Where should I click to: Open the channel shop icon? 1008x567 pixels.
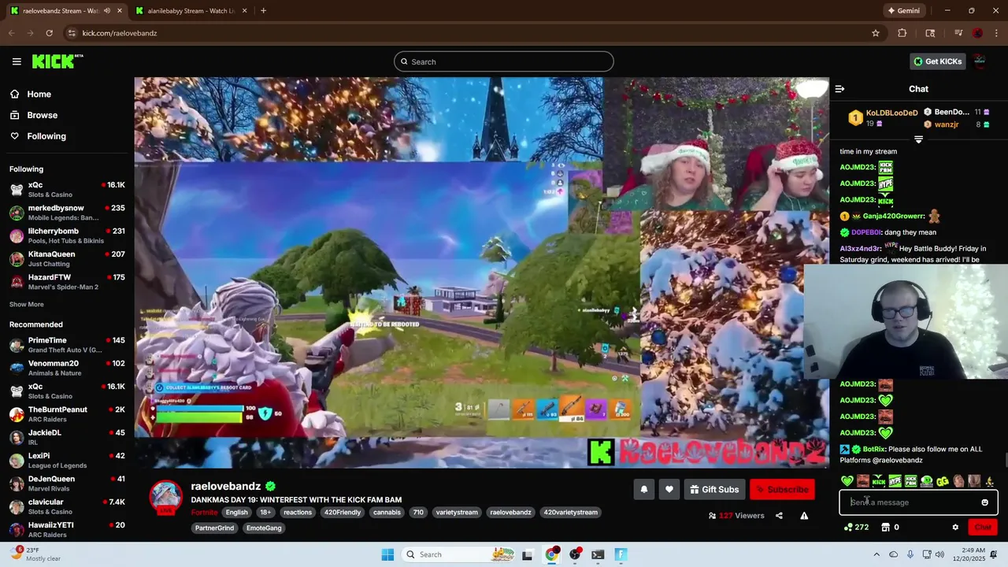pos(885,528)
